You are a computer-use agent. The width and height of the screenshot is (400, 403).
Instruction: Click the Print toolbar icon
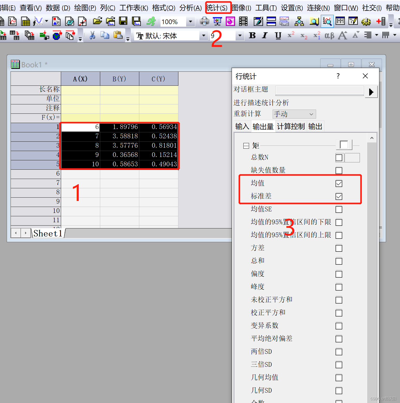pos(205,21)
